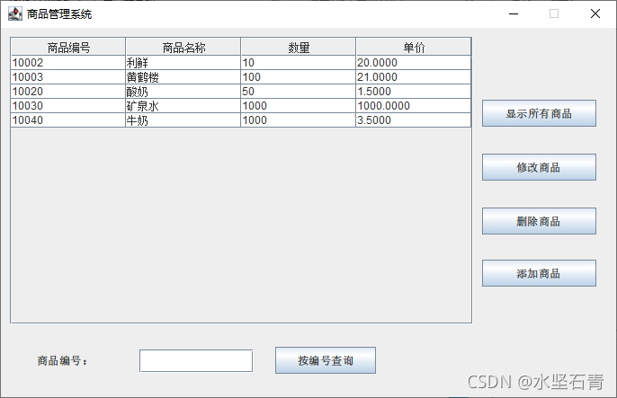Screen dimensions: 617x398
Task: Select the cell with ID 10030
Action: pyautogui.click(x=68, y=106)
